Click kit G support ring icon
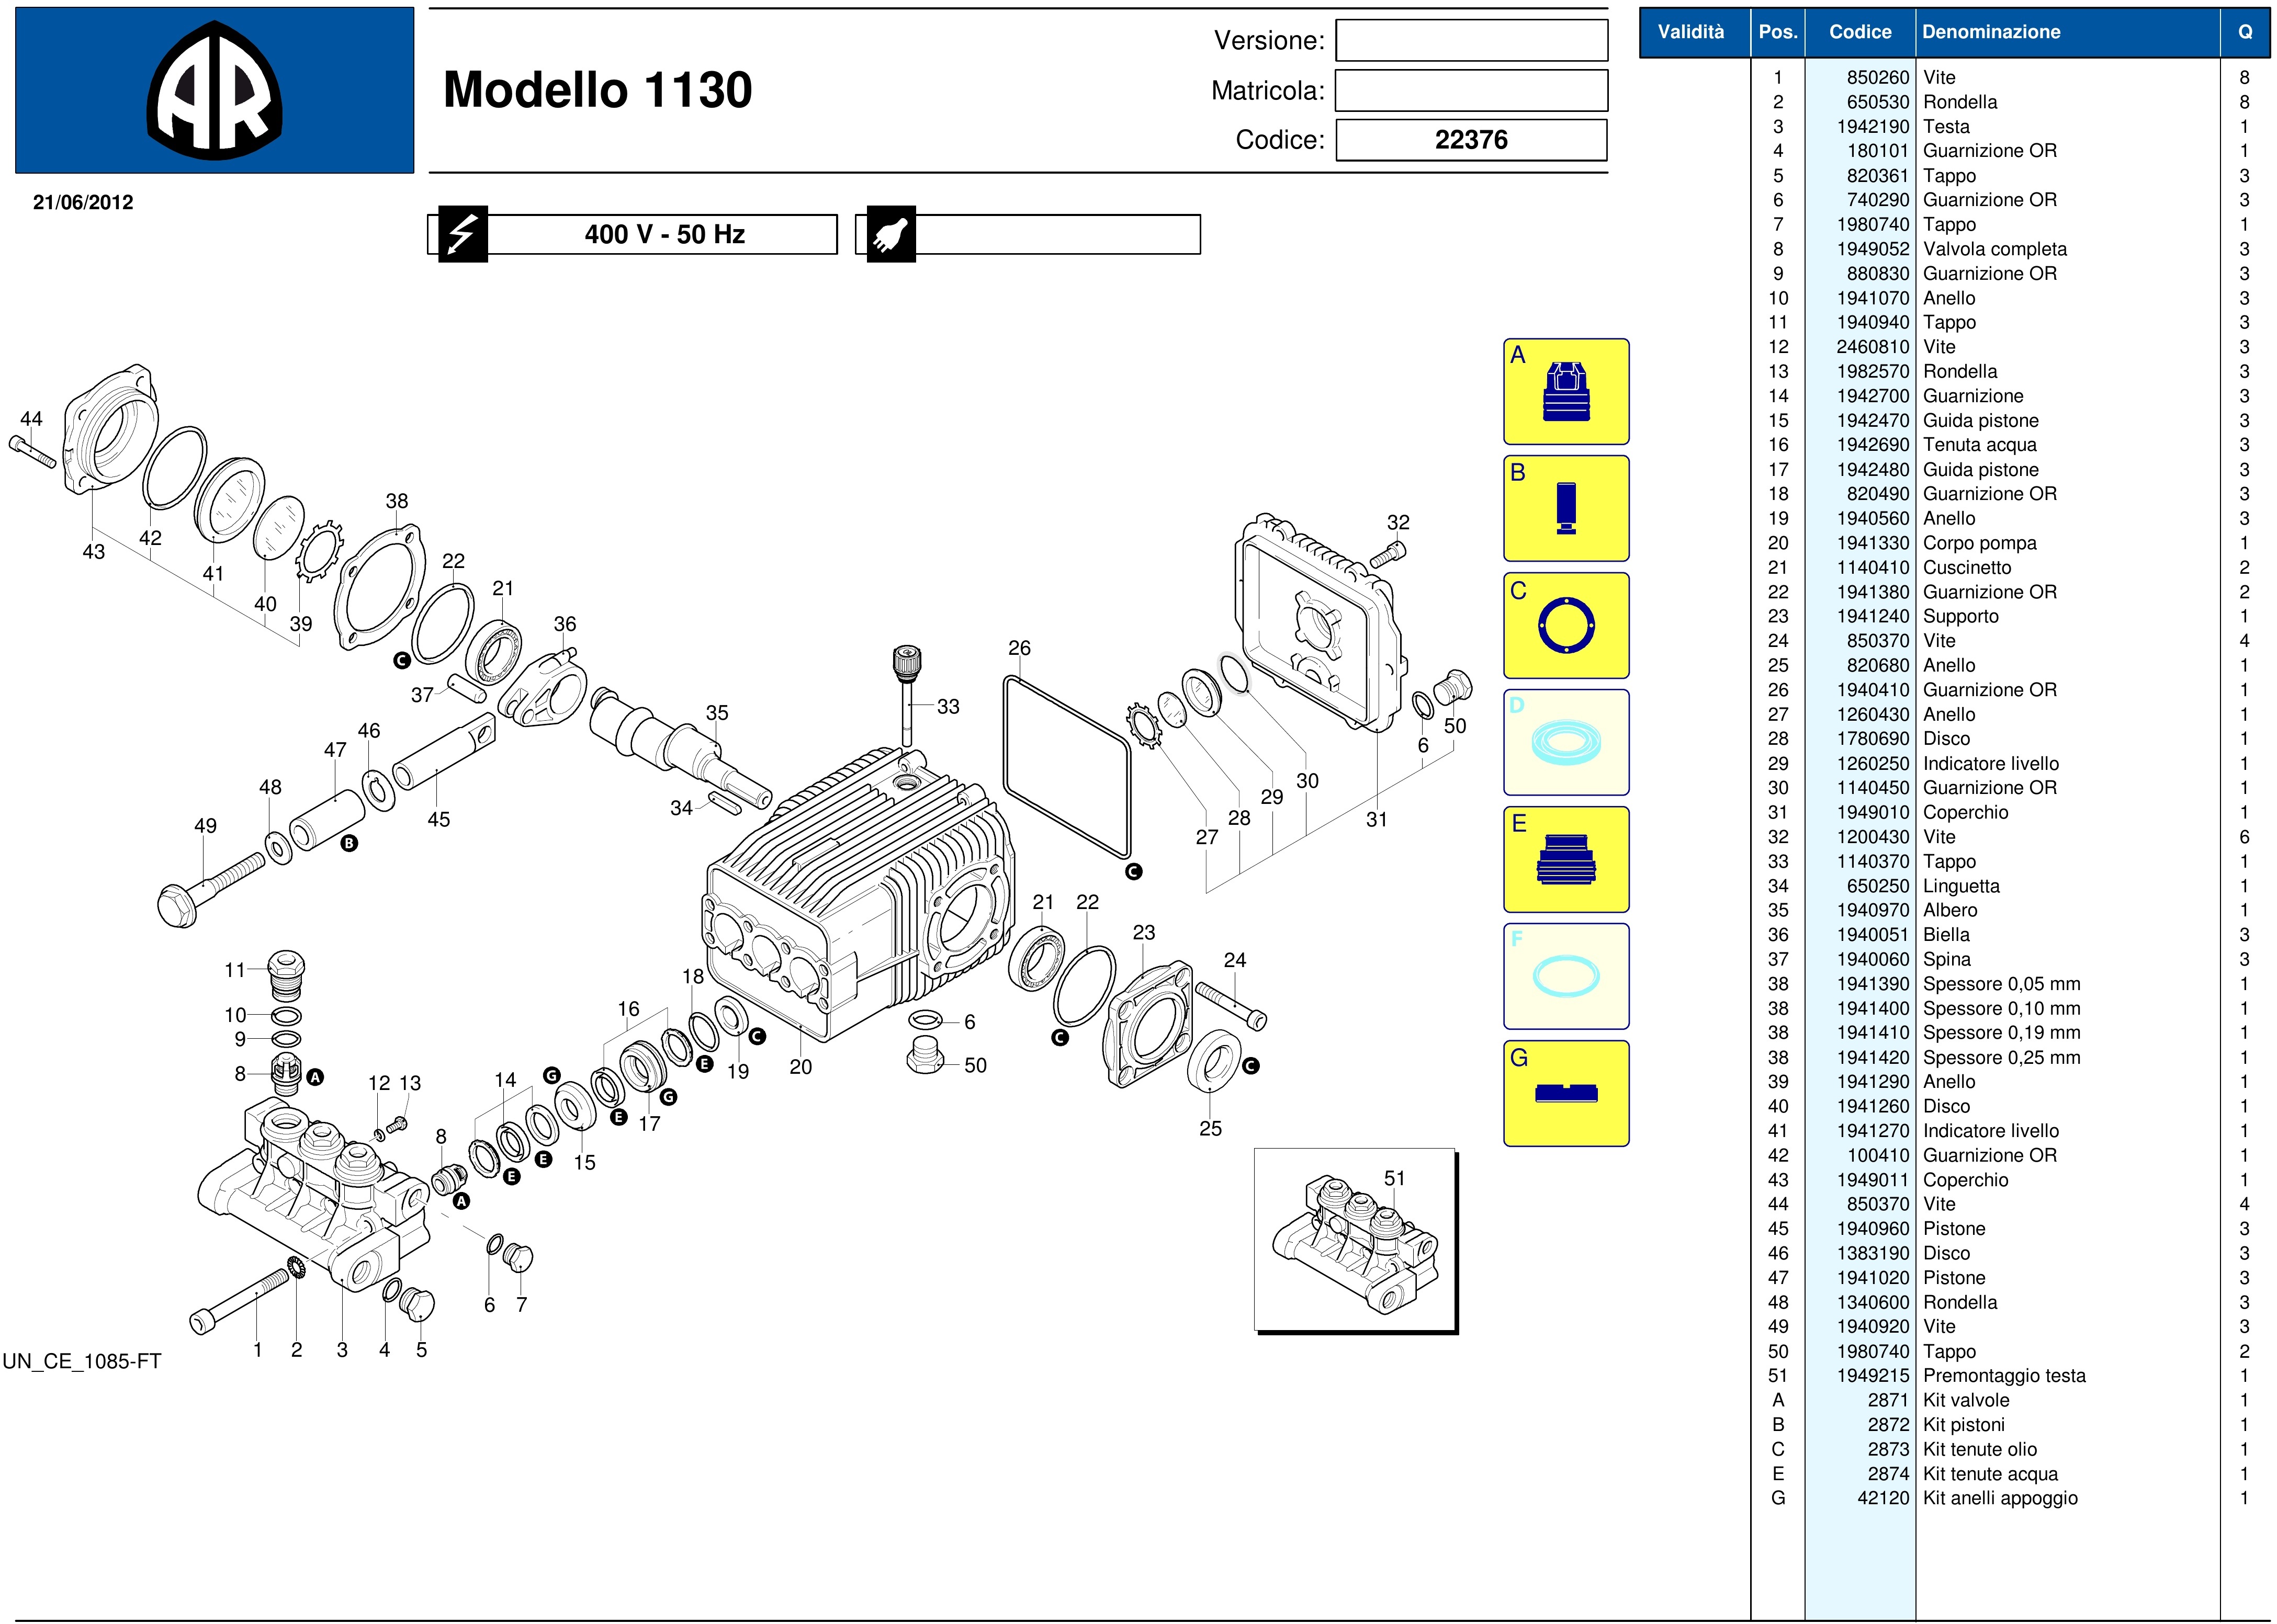The height and width of the screenshot is (1624, 2277). [x=1565, y=1093]
